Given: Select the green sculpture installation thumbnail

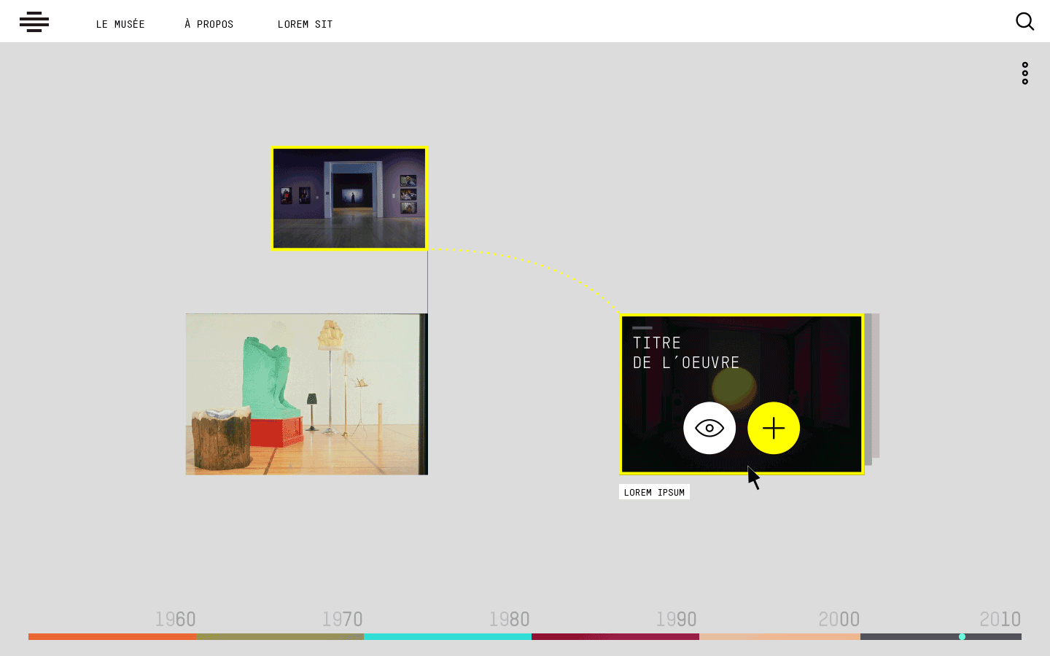Looking at the screenshot, I should click(x=307, y=394).
